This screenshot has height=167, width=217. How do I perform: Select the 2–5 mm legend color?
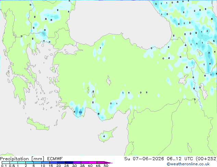tap(29, 163)
